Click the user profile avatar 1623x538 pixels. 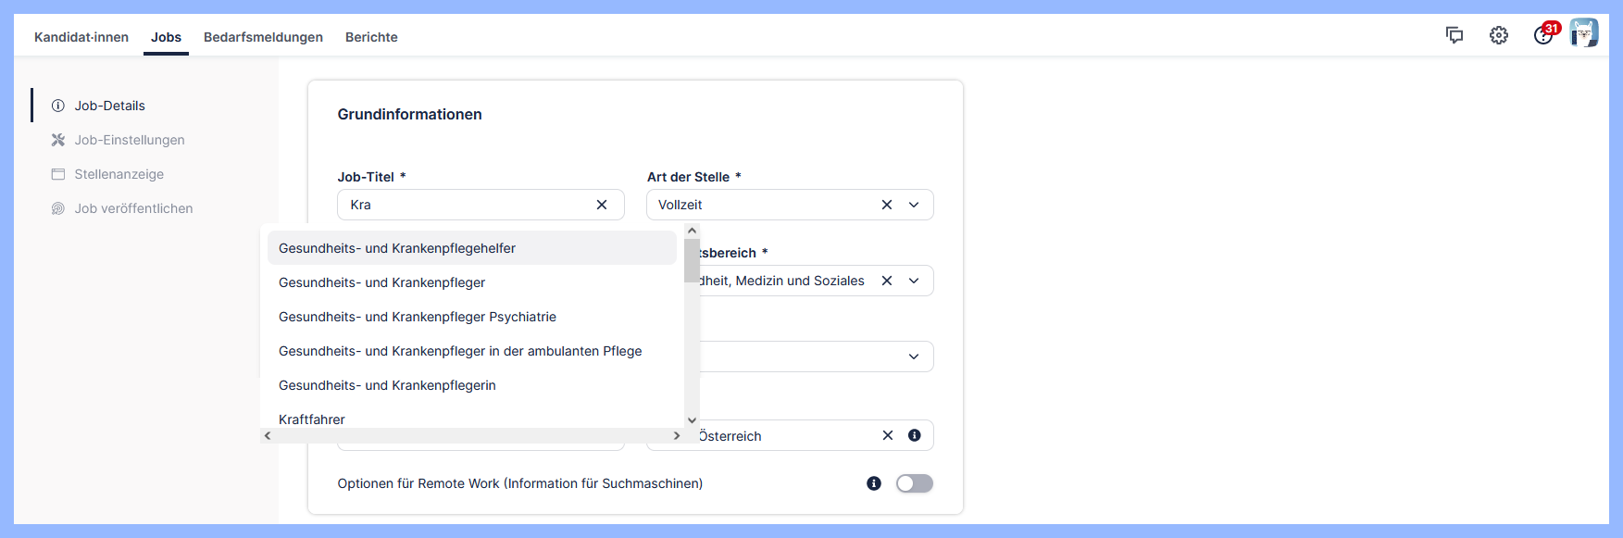click(x=1584, y=33)
